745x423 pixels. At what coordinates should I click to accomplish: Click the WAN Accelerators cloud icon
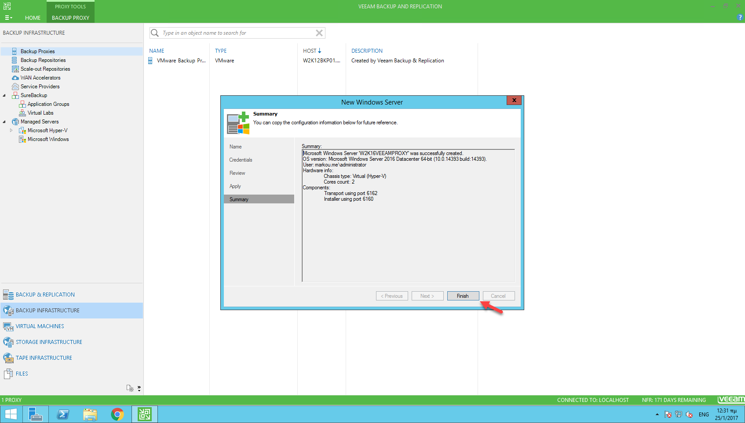(x=15, y=78)
